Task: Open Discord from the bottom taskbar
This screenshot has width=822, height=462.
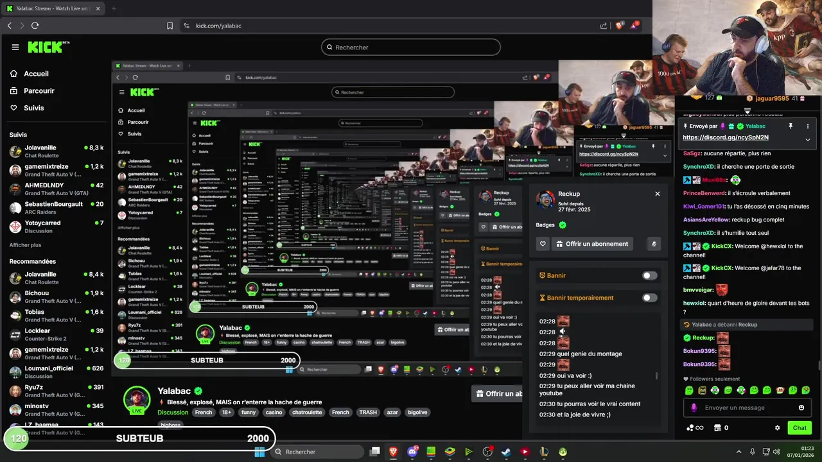Action: (x=412, y=452)
